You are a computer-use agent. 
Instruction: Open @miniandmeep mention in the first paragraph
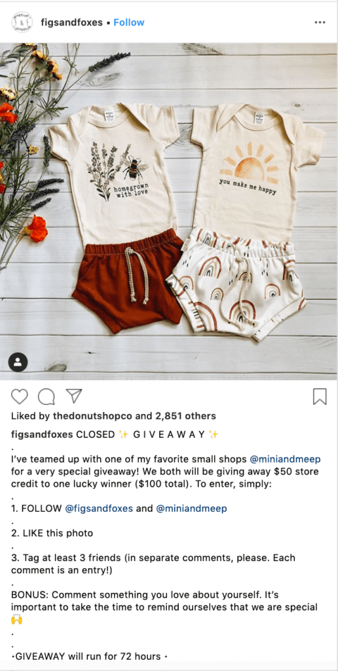coord(285,459)
